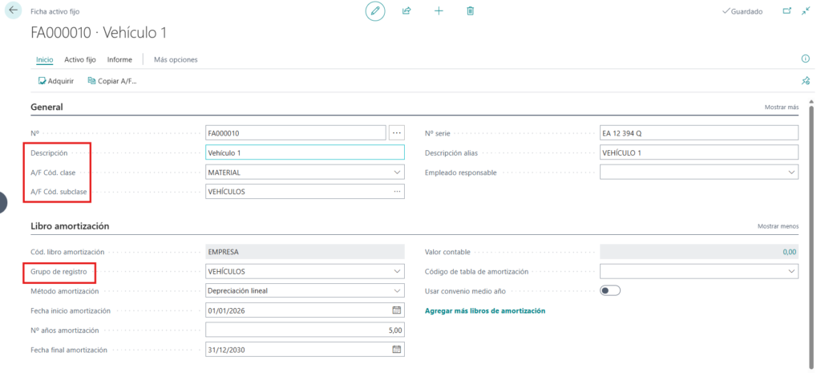Click the collapse page arrows icon
Screen dimensions: 821x373
(x=806, y=11)
